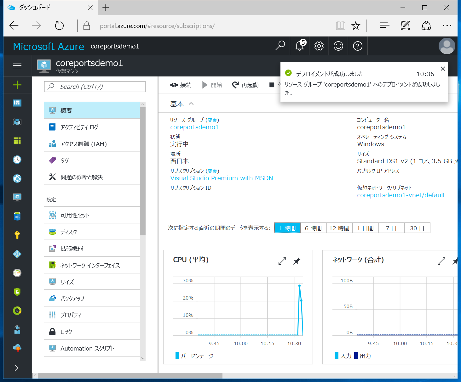Open the help question mark icon
Viewport: 461px width, 382px height.
pos(358,46)
